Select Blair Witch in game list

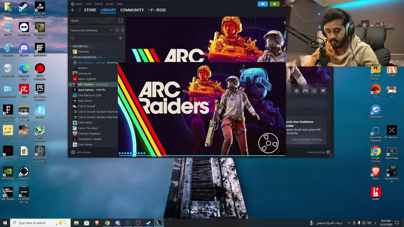click(x=85, y=101)
